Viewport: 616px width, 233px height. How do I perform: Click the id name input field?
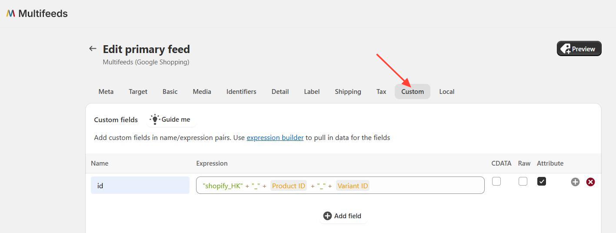click(x=140, y=185)
